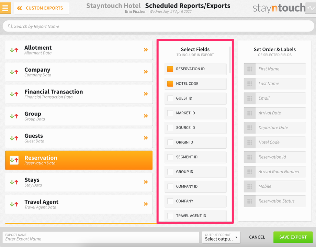Click the Travel Agent arrows icon
This screenshot has height=247, width=316.
tap(14, 204)
